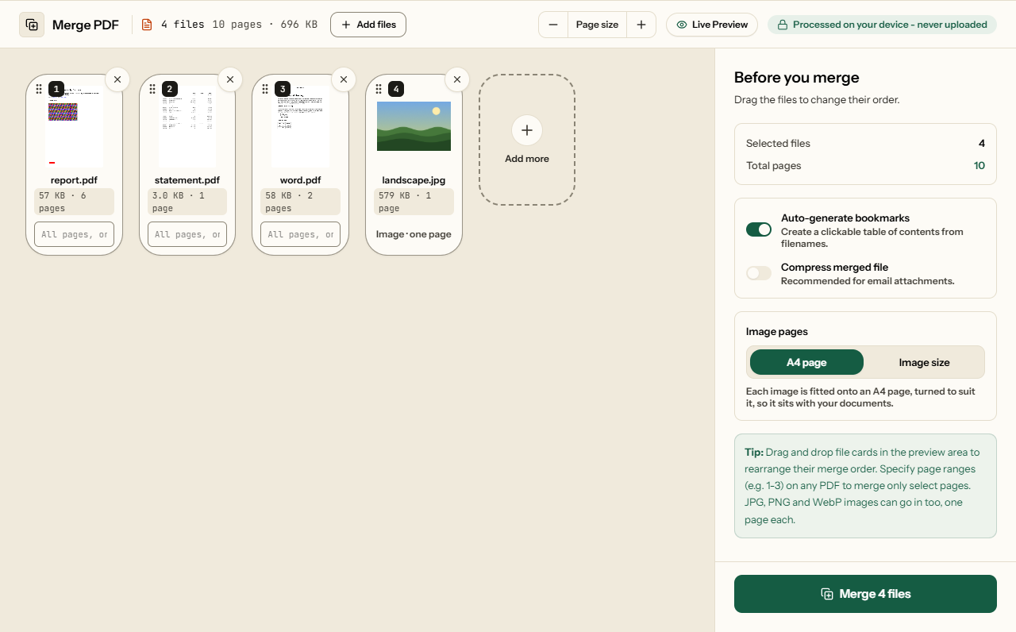Screen dimensions: 1016x632
Task: Click the '3.0 KB · 1 page' size label
Action: pyautogui.click(x=187, y=202)
